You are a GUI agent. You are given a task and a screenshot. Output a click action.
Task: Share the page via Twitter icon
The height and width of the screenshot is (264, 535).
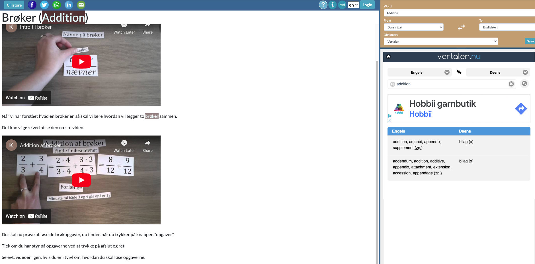44,5
